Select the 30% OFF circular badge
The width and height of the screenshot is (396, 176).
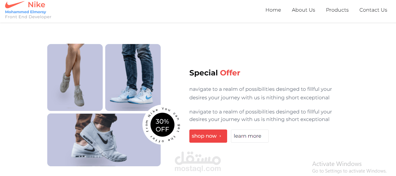tap(162, 125)
